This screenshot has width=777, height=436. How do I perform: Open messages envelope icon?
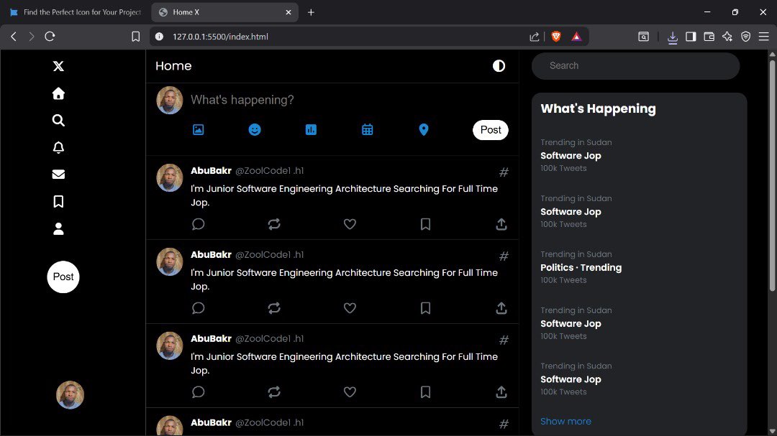tap(58, 175)
